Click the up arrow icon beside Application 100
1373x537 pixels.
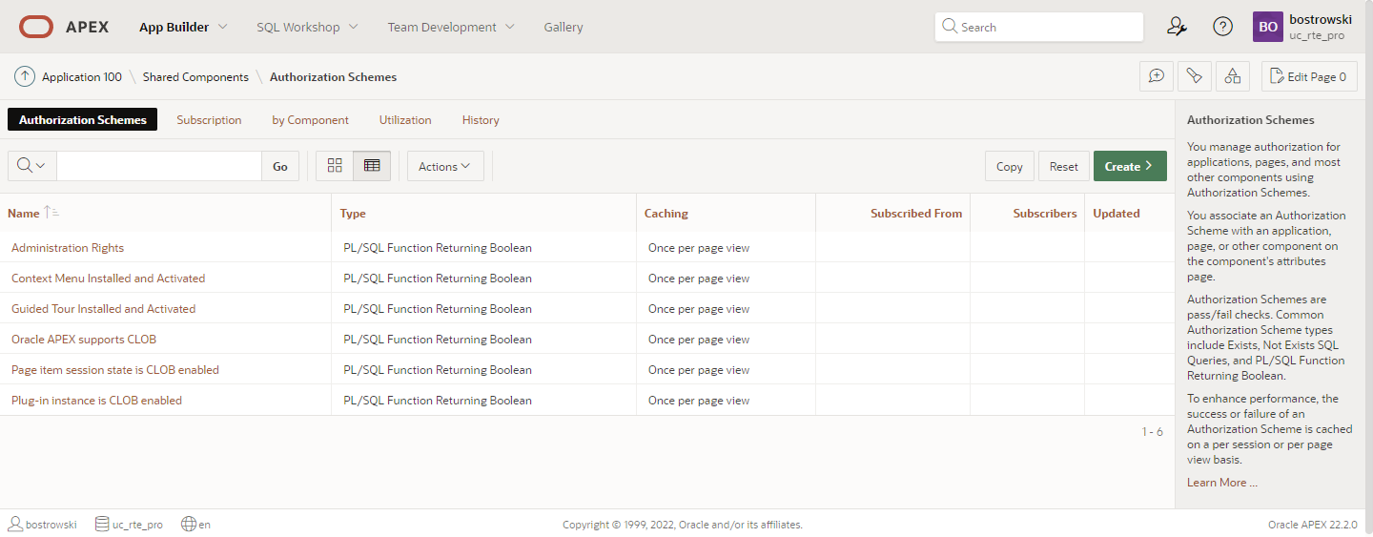pos(25,77)
